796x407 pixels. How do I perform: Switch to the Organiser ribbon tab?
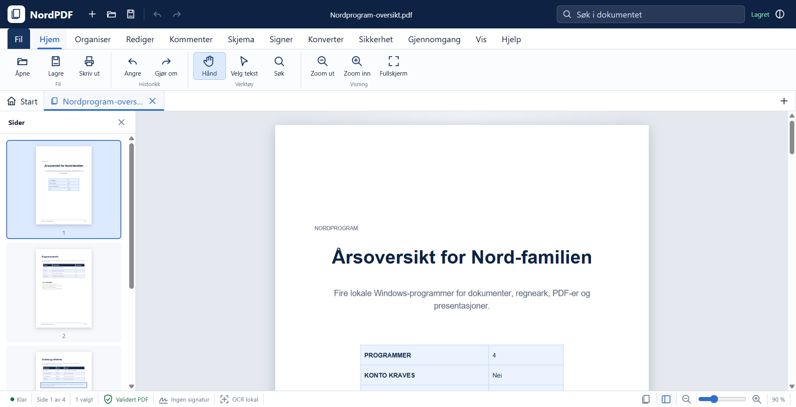pos(93,39)
